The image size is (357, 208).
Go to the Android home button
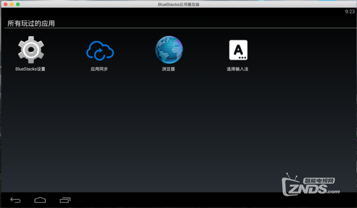pos(40,200)
